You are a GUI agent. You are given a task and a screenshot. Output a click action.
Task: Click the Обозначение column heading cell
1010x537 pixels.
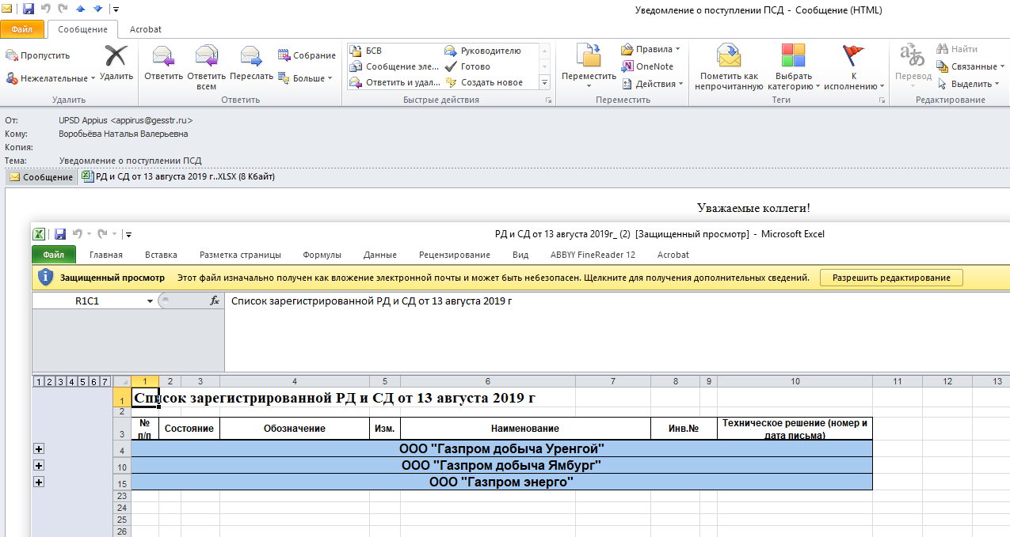[x=295, y=429]
